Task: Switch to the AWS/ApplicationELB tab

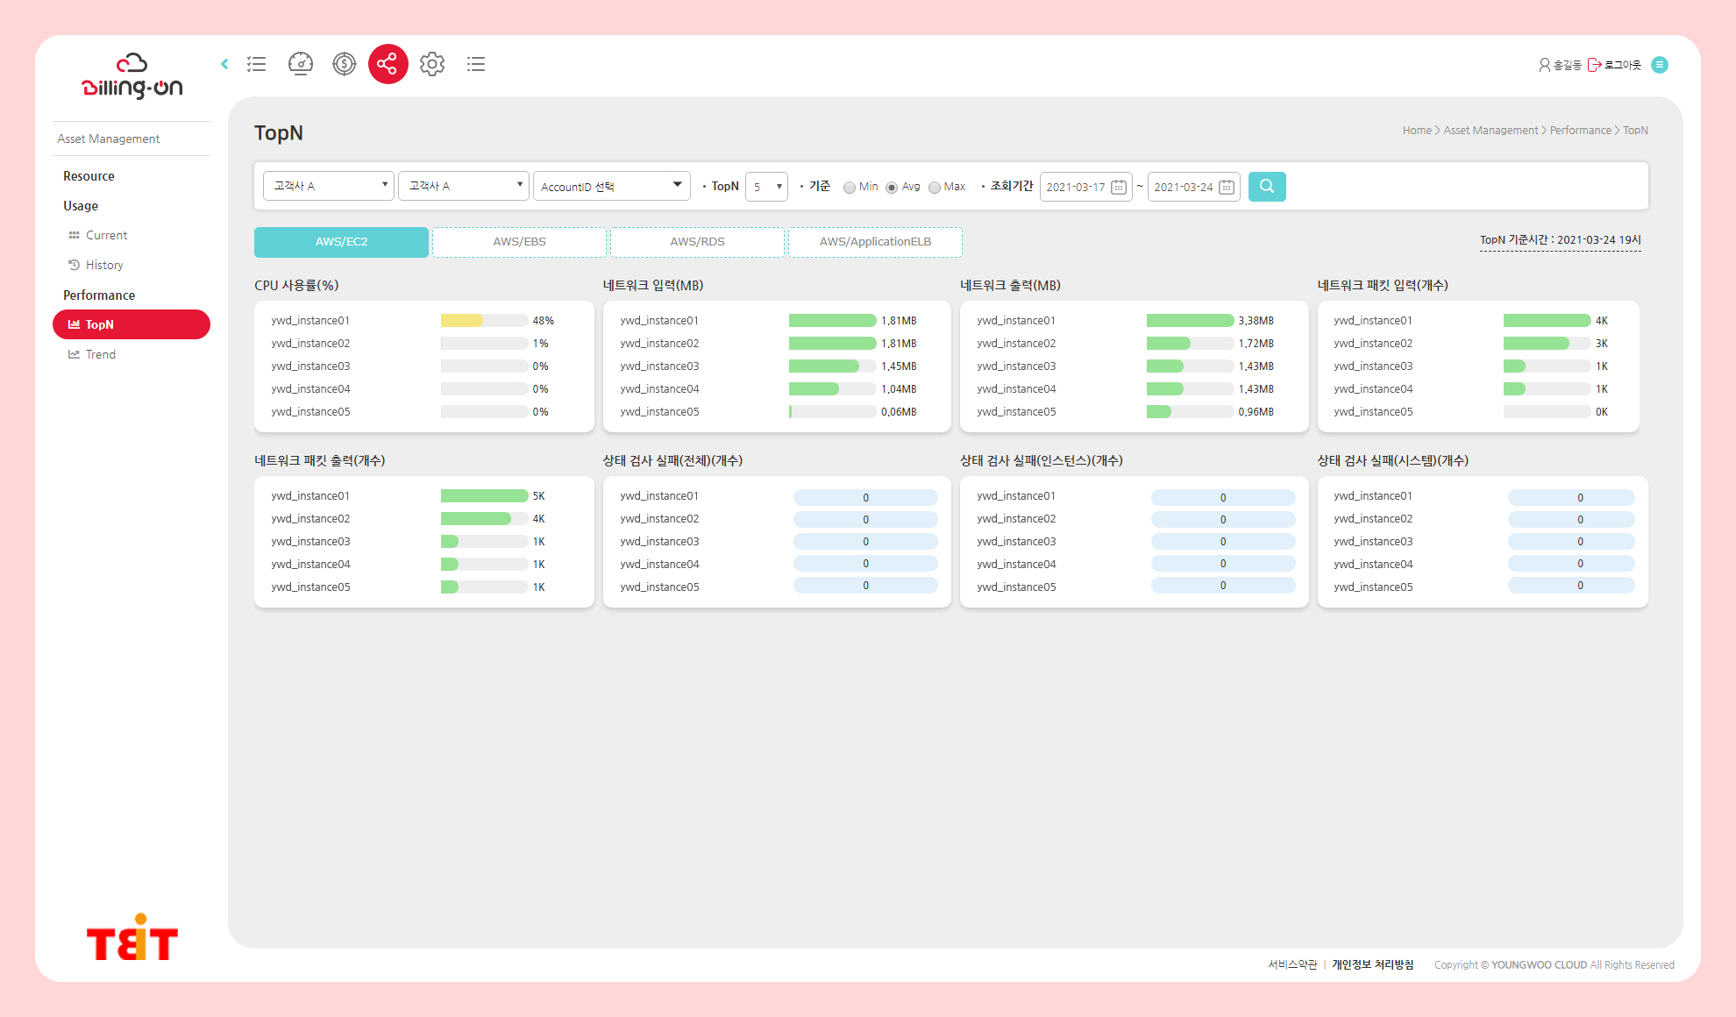Action: click(874, 241)
